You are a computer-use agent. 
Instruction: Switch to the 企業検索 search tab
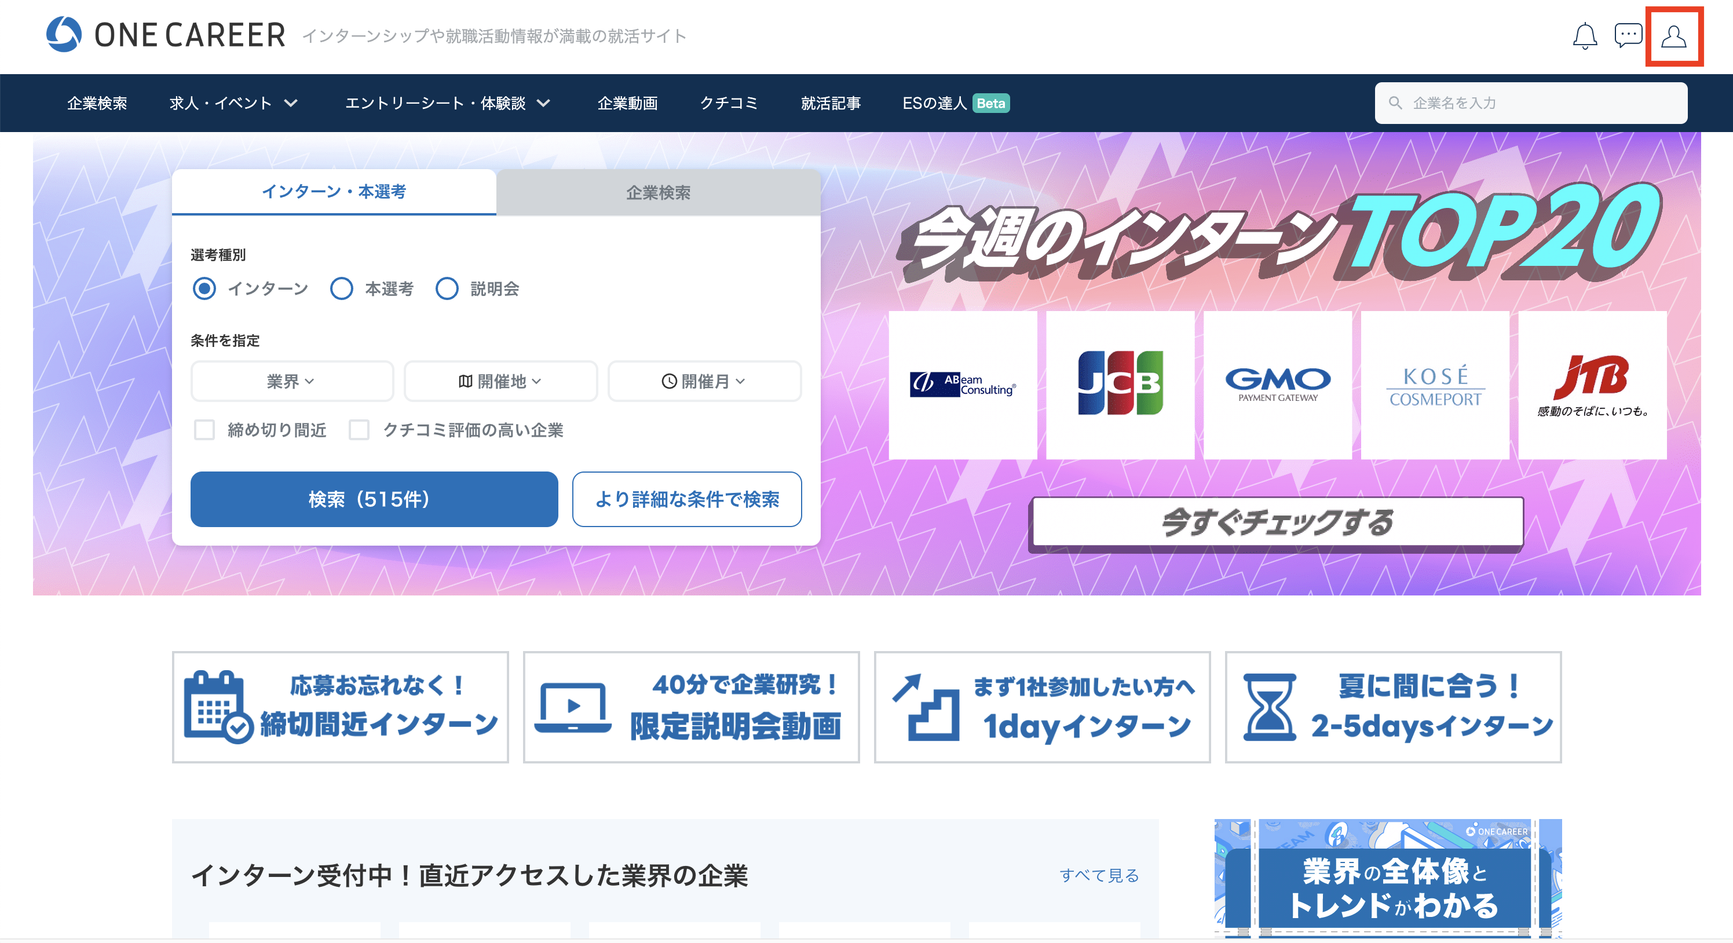pyautogui.click(x=658, y=192)
